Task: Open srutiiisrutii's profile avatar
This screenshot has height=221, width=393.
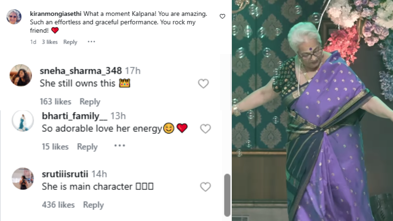Action: (23, 179)
